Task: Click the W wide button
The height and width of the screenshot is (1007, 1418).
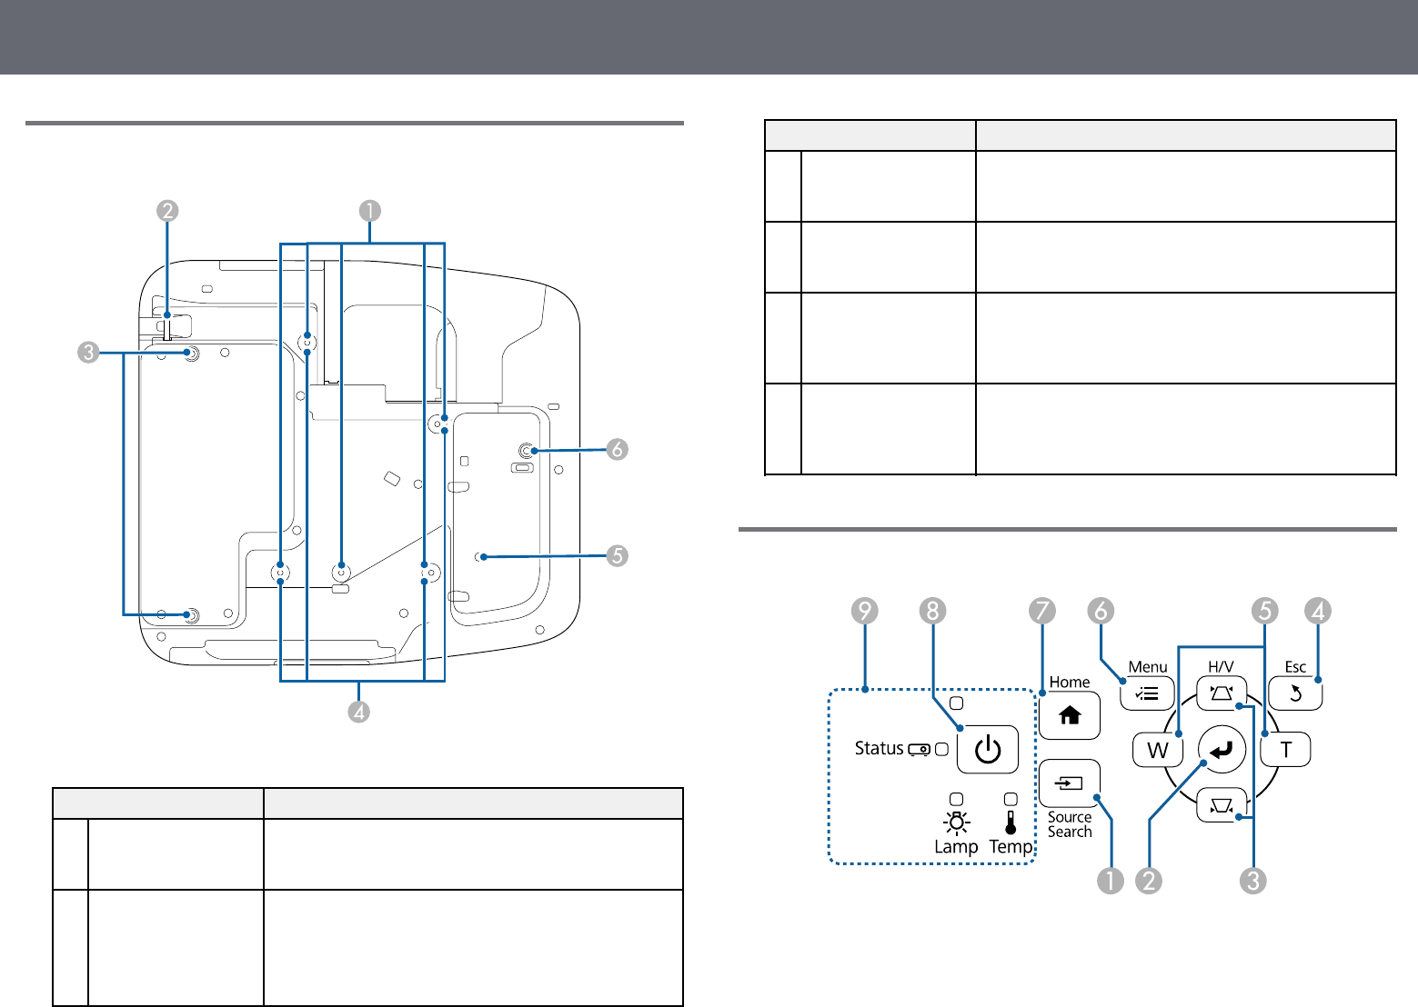Action: pos(1158,750)
